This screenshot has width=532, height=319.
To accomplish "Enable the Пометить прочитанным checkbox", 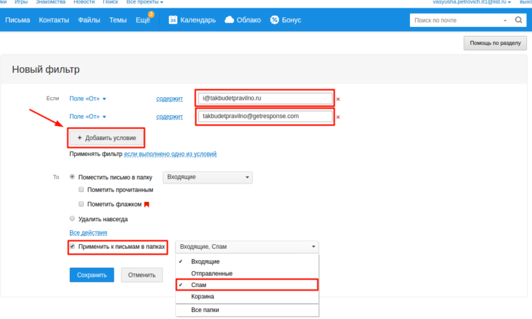I will point(81,189).
